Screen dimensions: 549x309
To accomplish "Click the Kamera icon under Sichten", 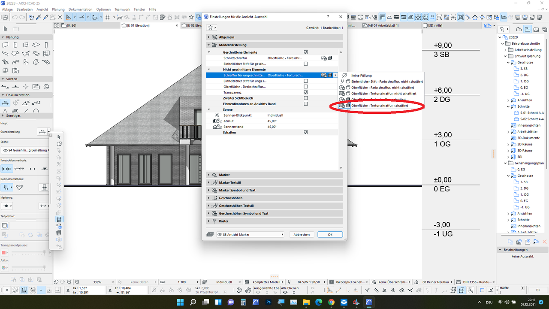I will pyautogui.click(x=26, y=86).
